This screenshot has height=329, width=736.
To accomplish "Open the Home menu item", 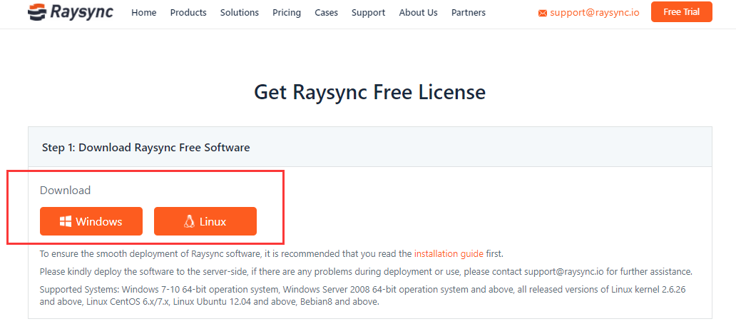I will pos(143,13).
